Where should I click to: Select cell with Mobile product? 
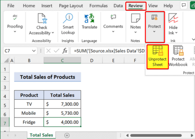[29, 113]
